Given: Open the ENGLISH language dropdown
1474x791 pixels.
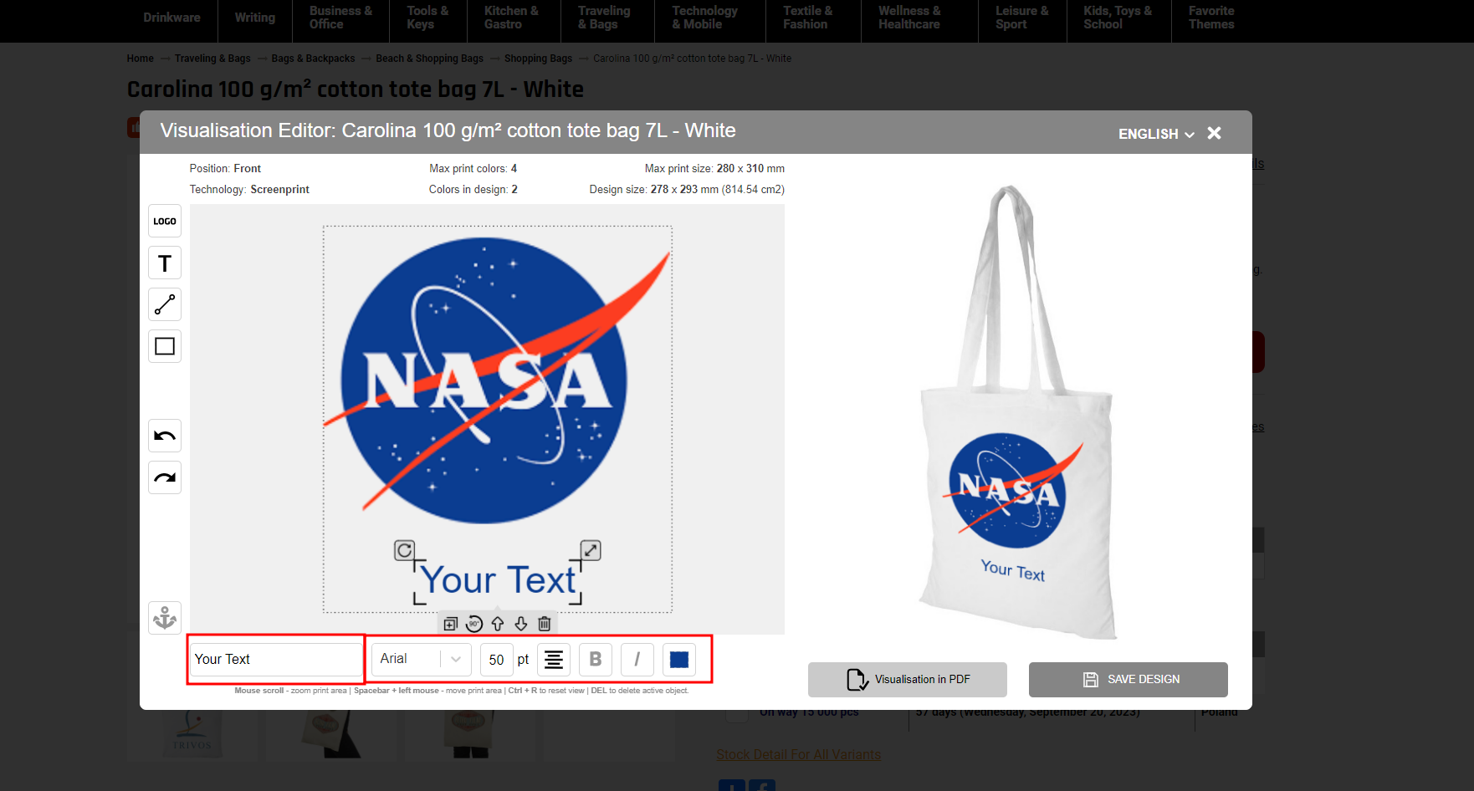Looking at the screenshot, I should [1156, 134].
